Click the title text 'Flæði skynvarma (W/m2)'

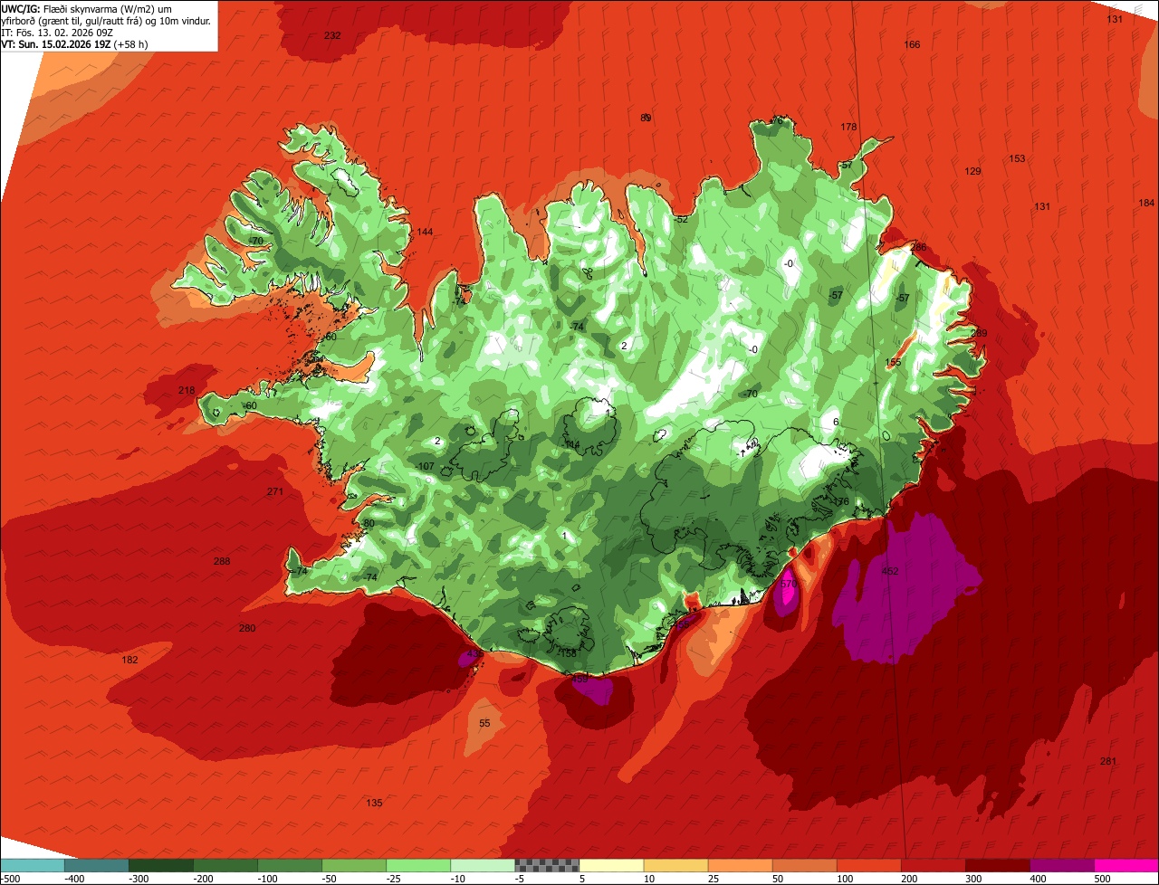pos(101,8)
